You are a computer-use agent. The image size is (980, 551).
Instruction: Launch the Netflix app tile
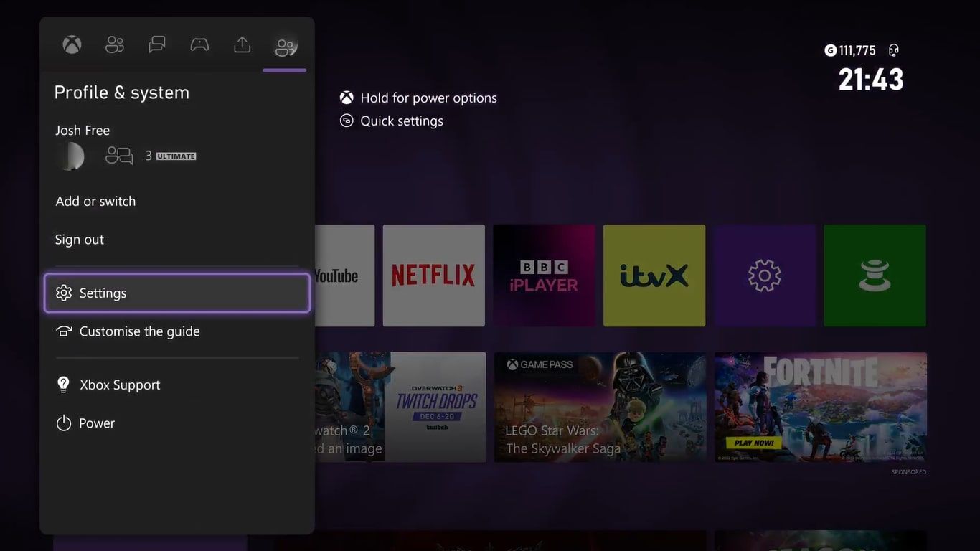(434, 275)
